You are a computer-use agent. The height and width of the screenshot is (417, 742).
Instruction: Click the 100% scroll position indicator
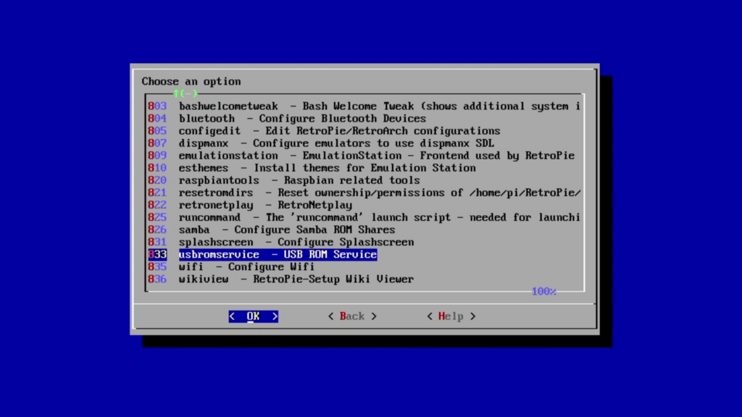543,292
